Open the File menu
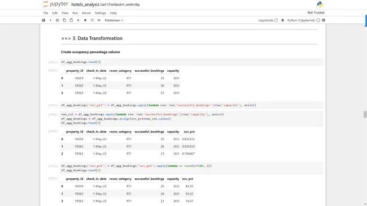 click(x=46, y=13)
